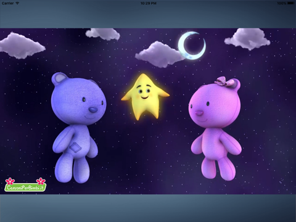Tap the smiling yellow star character
The height and width of the screenshot is (222, 296).
pos(146,97)
